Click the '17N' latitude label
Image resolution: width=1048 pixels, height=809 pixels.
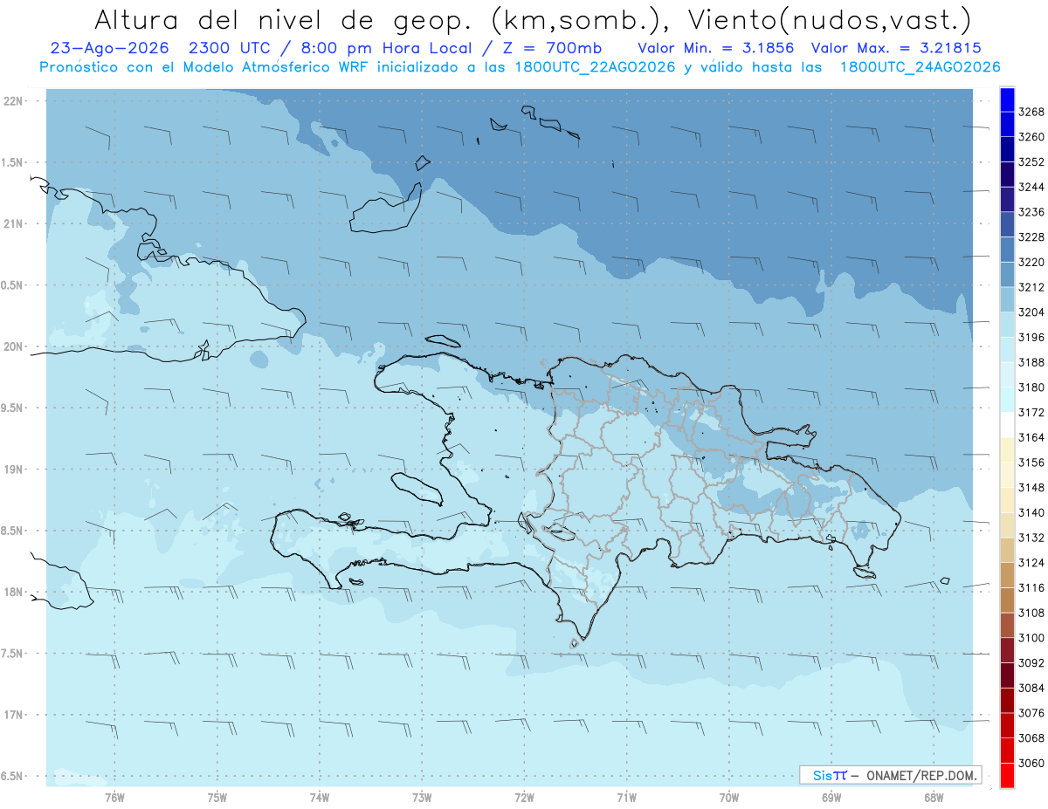[12, 715]
